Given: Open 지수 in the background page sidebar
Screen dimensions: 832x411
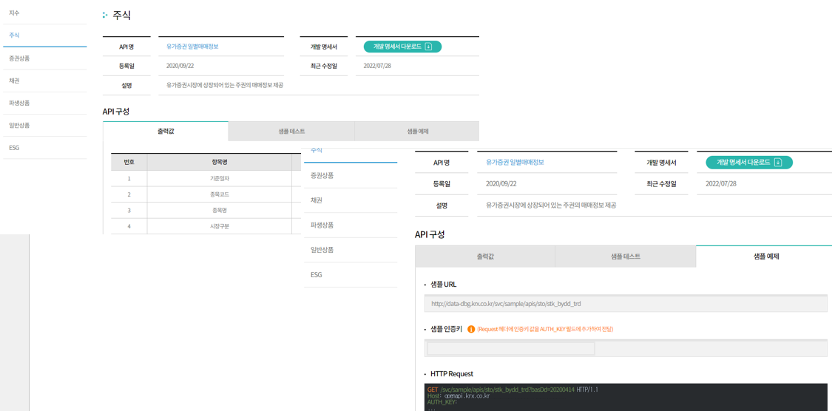Looking at the screenshot, I should [x=44, y=13].
